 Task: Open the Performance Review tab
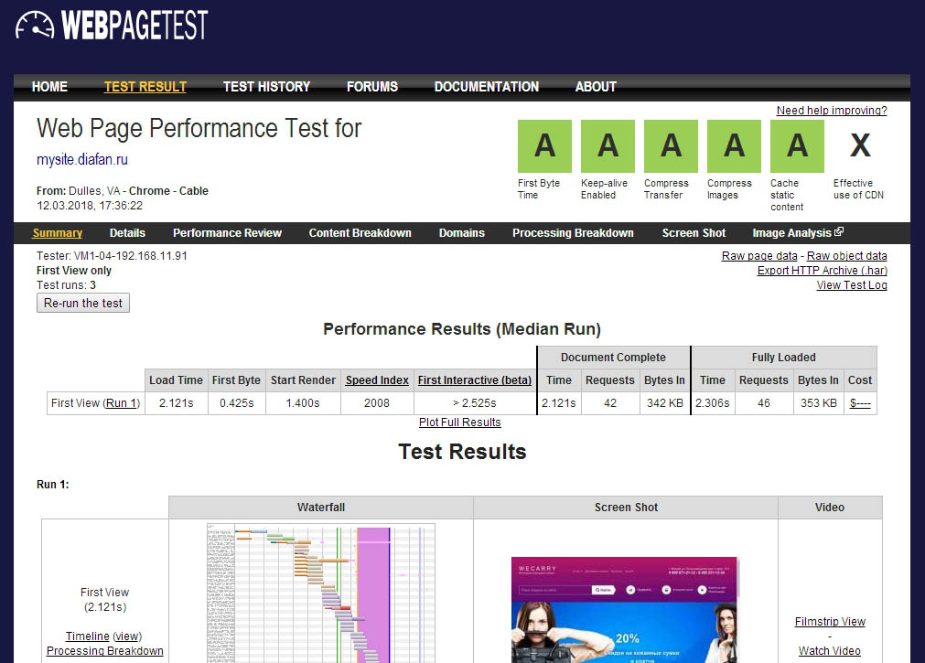coord(227,233)
